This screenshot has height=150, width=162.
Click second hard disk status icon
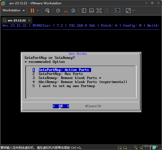(125, 148)
